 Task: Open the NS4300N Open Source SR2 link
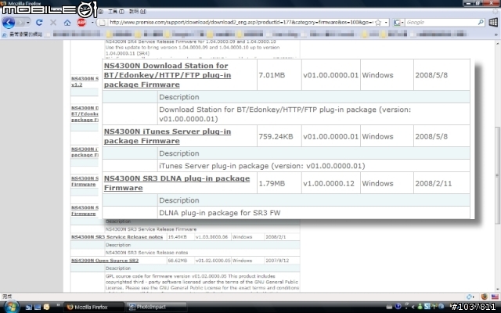(x=105, y=261)
